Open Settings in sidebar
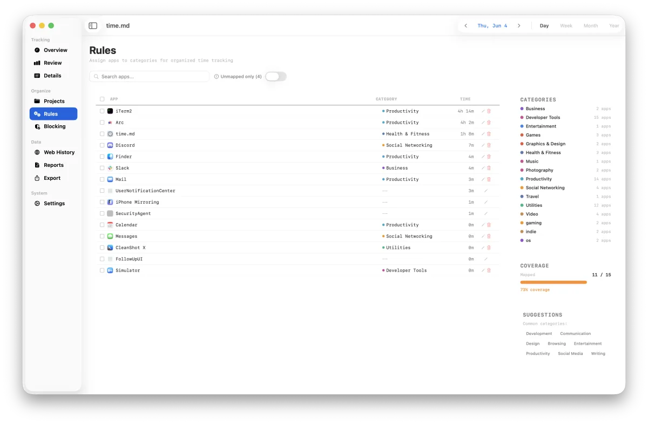Screen dimensions: 648x424 (x=53, y=204)
